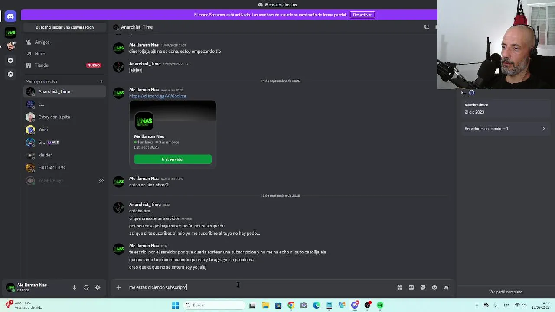Screen dimensions: 555x312
Task: Open the discover servers compass icon
Action: point(10,74)
